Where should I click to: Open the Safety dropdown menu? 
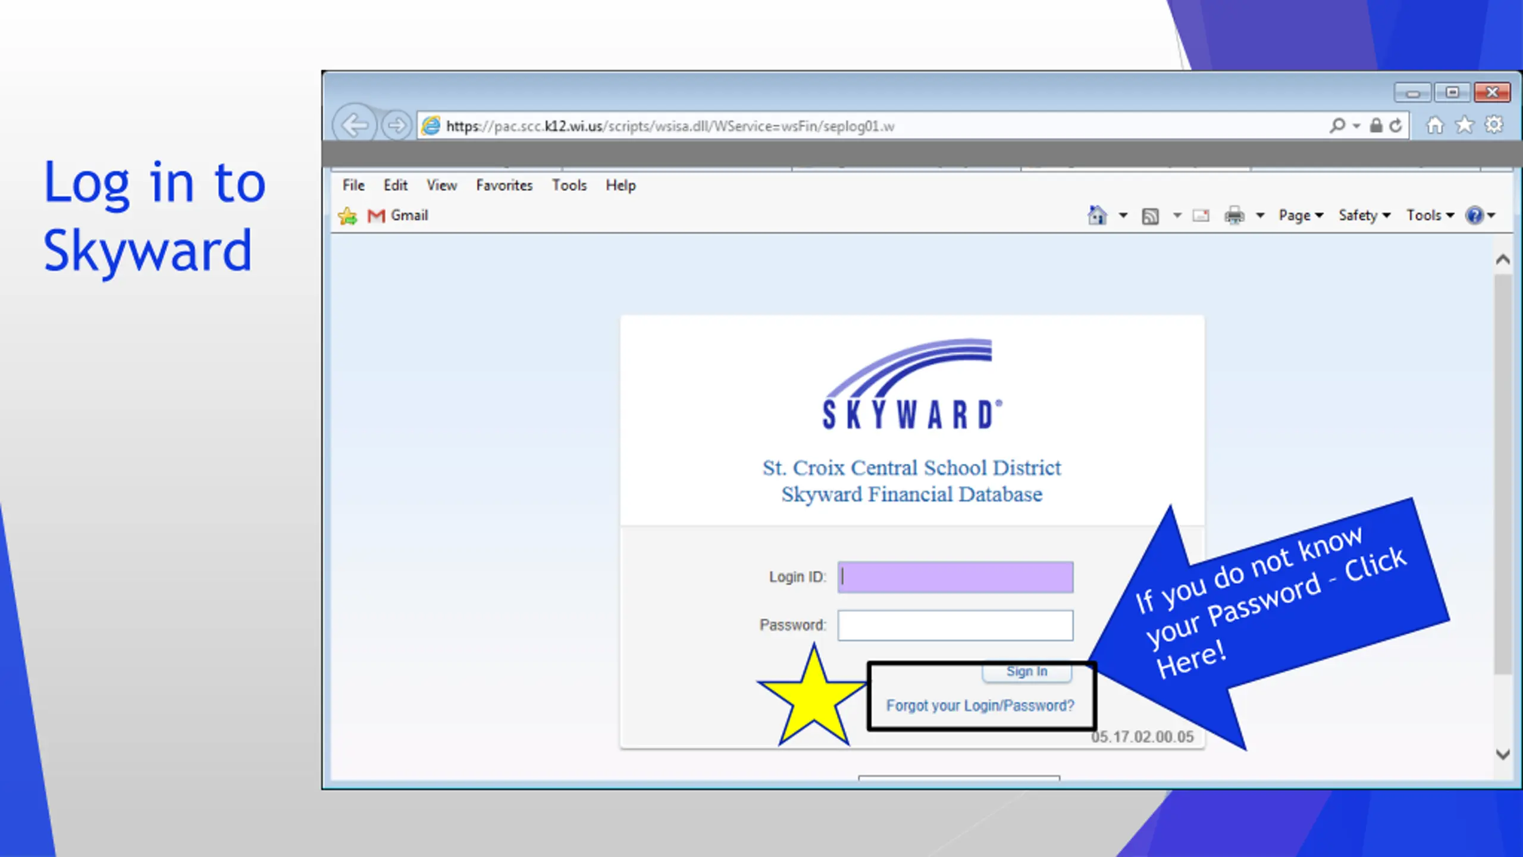tap(1364, 215)
